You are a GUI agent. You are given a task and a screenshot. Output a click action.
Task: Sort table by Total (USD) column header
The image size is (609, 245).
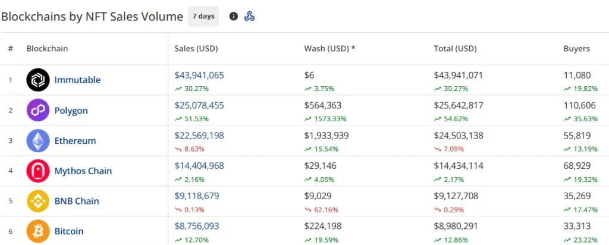tap(455, 49)
